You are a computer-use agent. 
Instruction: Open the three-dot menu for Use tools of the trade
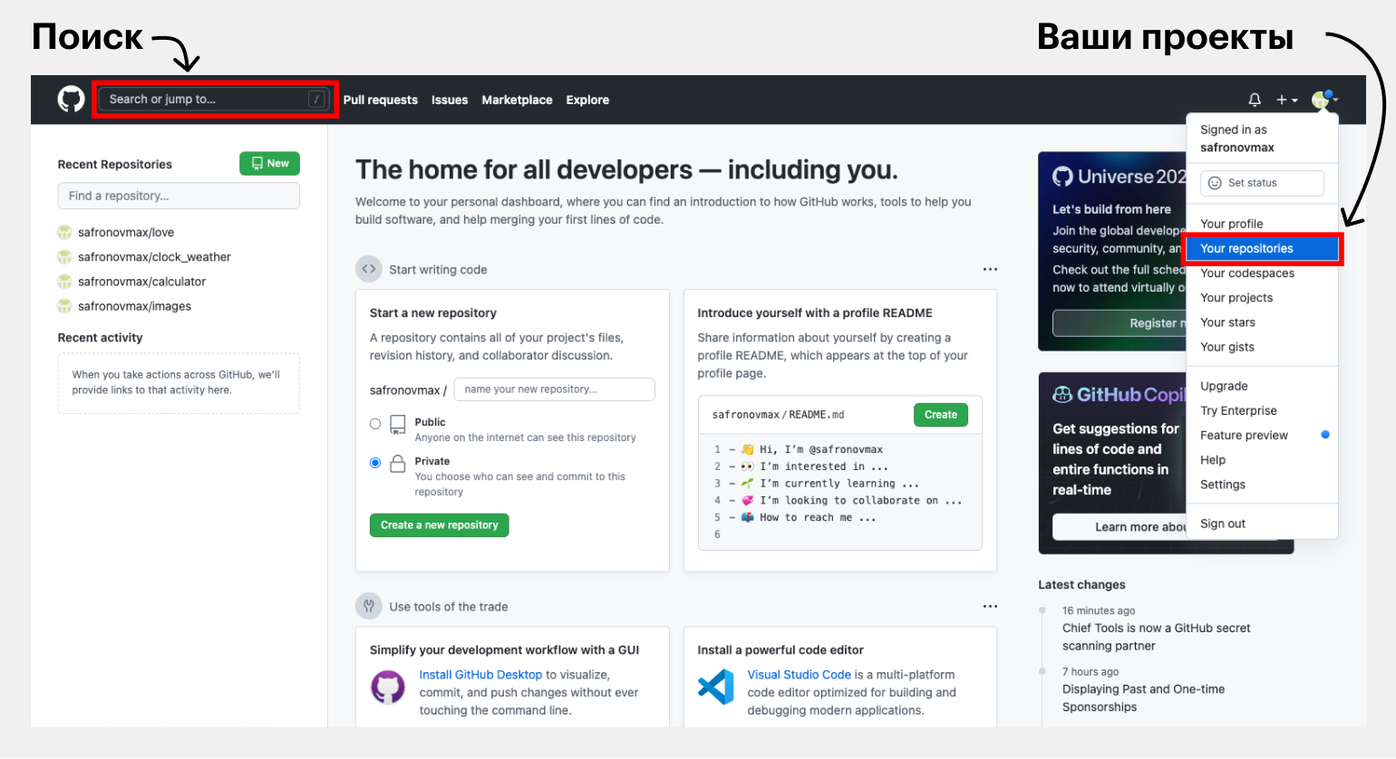pos(990,606)
